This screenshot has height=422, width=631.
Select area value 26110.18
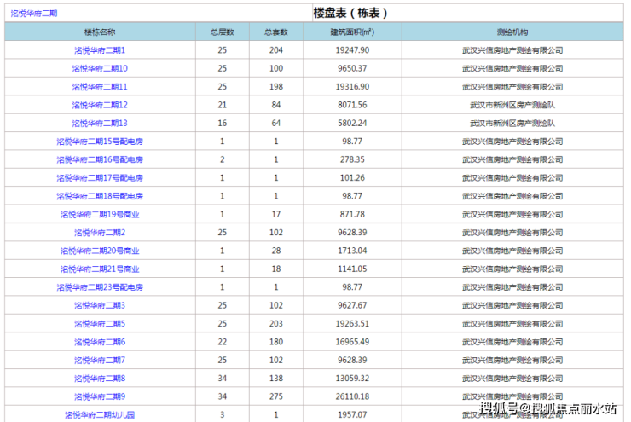[x=352, y=396]
